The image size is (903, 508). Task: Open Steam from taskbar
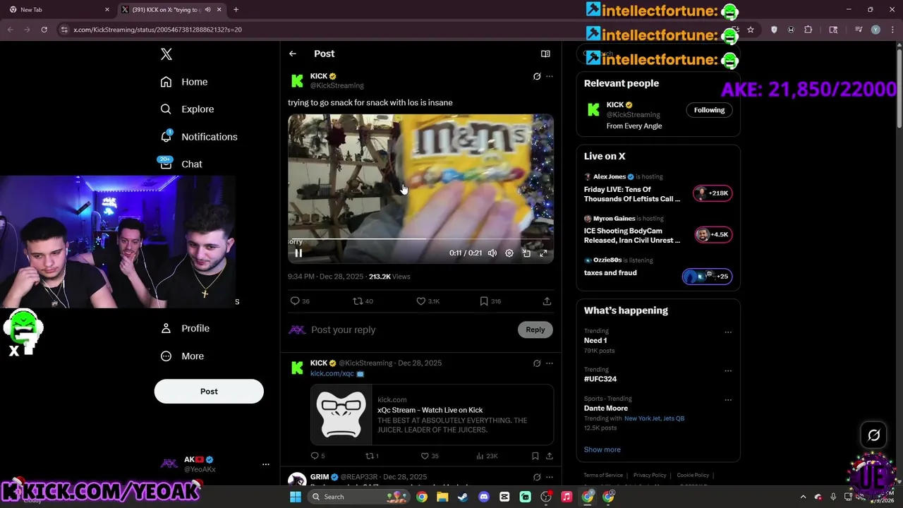tap(463, 497)
